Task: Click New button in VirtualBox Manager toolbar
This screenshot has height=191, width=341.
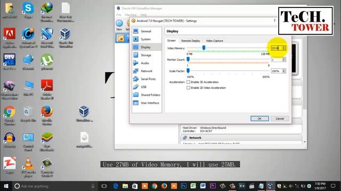Action: tap(119, 25)
